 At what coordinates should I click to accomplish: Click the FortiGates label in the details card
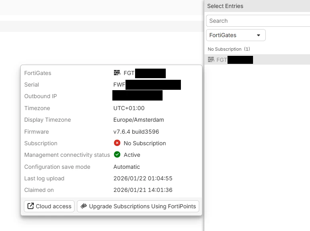[38, 73]
